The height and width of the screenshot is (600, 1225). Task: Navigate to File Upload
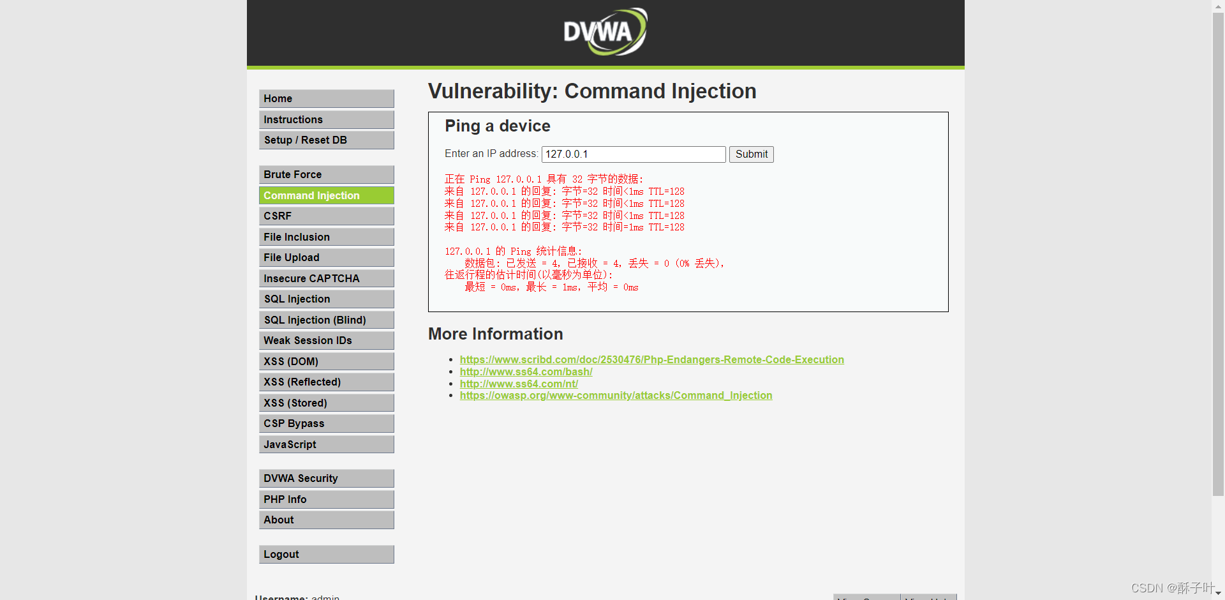point(326,257)
